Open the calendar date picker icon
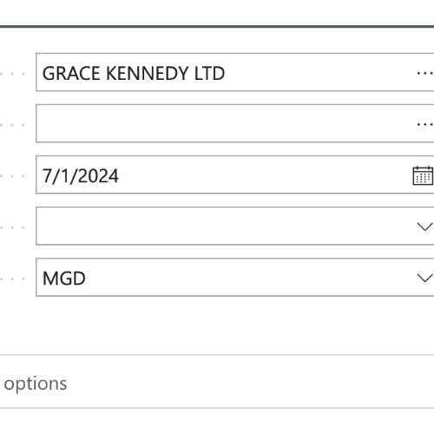This screenshot has width=434, height=434. click(423, 175)
